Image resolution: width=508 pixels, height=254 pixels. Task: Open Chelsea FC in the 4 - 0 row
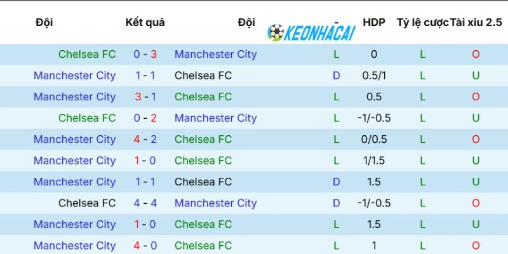pos(203,246)
